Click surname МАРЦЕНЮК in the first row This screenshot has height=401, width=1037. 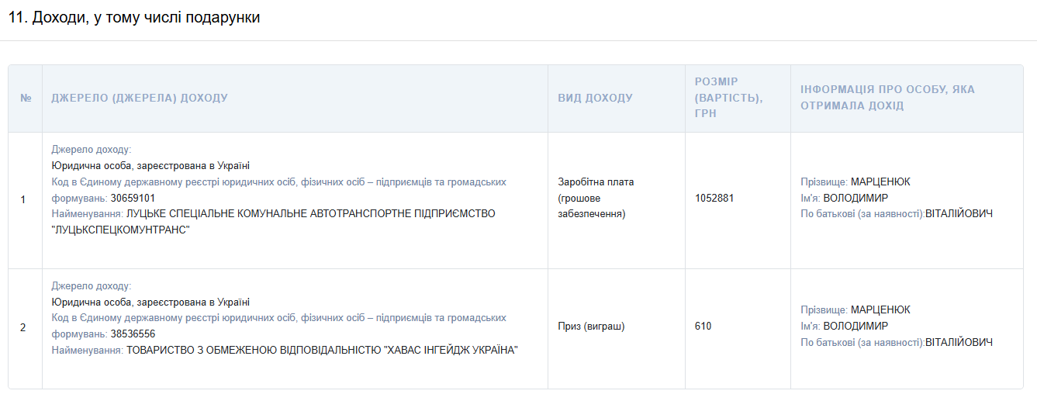pos(880,181)
